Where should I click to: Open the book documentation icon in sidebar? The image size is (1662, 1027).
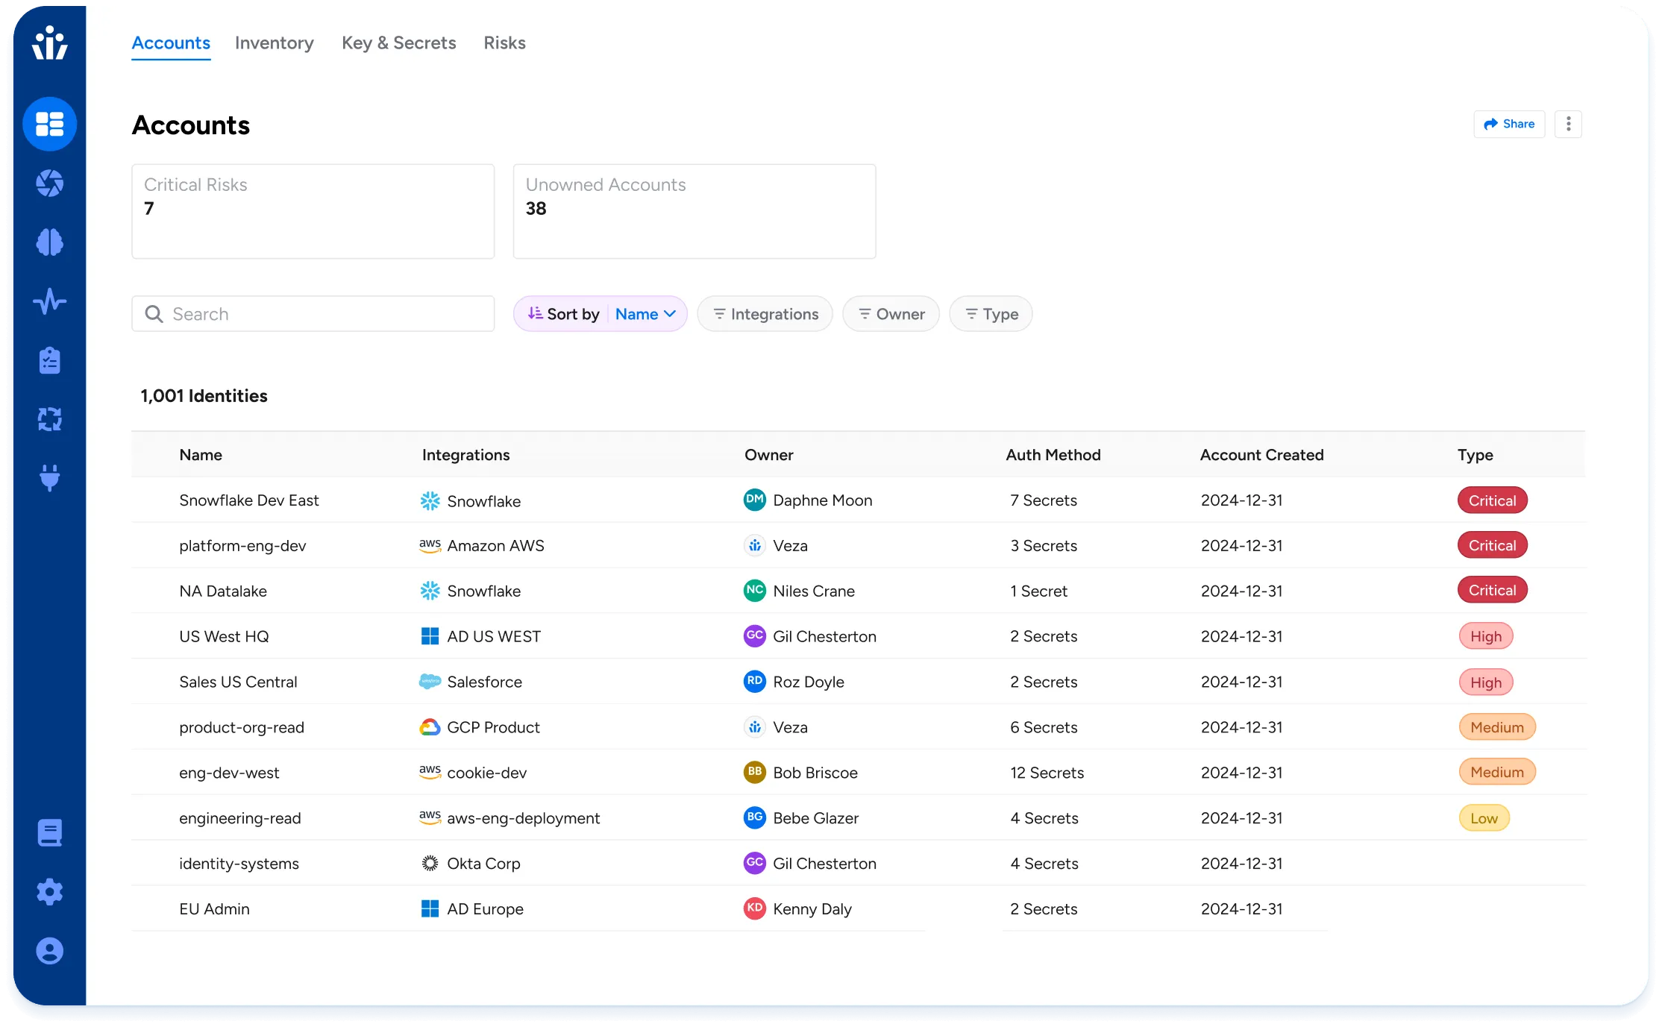tap(49, 832)
